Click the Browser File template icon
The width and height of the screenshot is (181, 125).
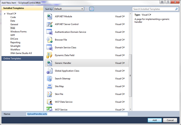49,40
